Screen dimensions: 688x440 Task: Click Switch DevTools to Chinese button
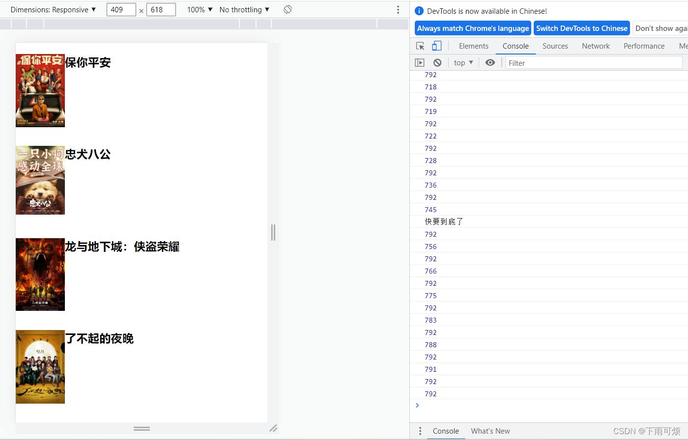point(582,28)
